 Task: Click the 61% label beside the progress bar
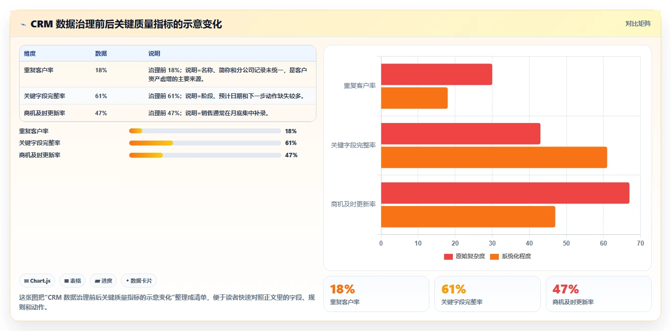(x=291, y=143)
